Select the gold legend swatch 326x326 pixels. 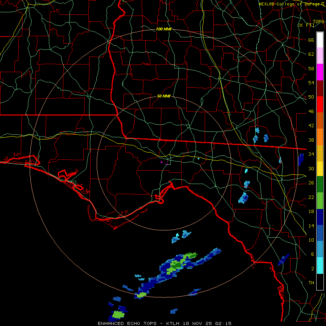[x=320, y=153]
